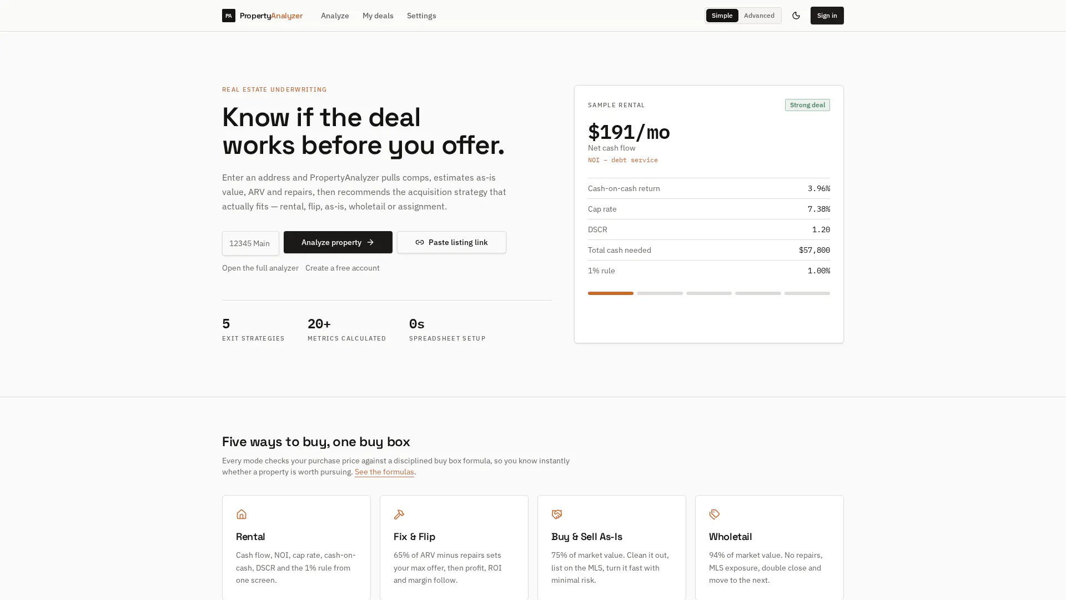The height and width of the screenshot is (600, 1066).
Task: Click the NOI − debt service formula text
Action: coord(623,160)
